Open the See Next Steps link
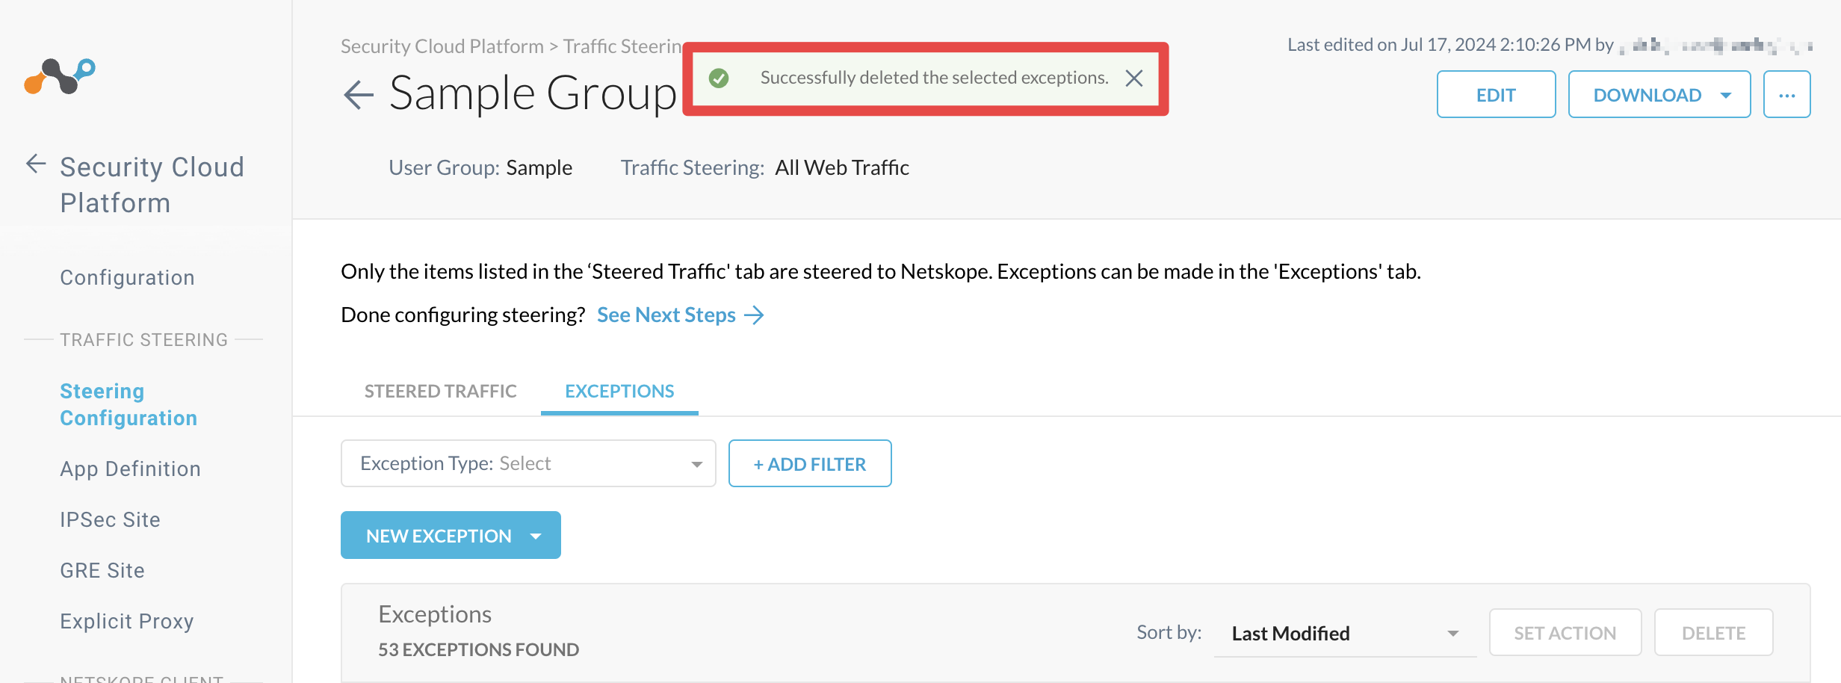1841x683 pixels. point(666,315)
